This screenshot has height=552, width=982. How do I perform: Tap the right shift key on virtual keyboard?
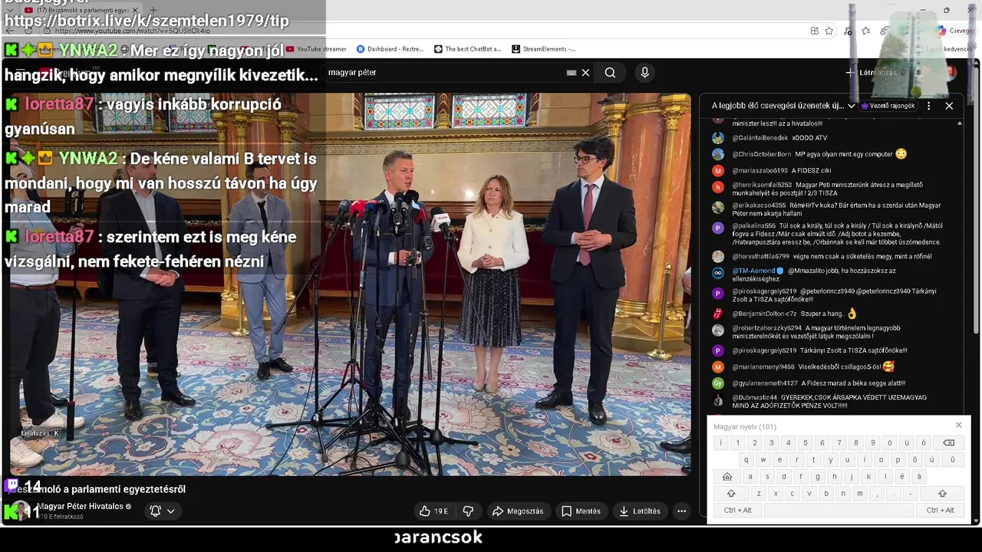[942, 493]
